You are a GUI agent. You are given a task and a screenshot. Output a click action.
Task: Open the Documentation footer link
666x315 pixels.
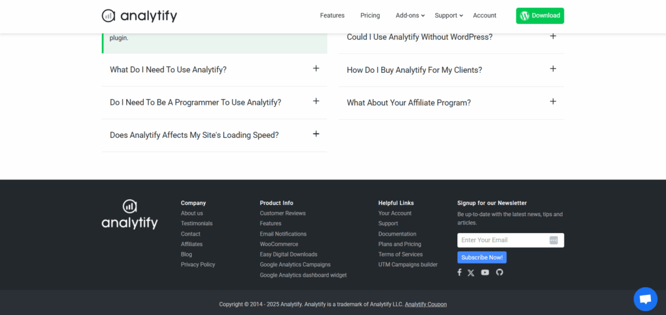pyautogui.click(x=397, y=234)
